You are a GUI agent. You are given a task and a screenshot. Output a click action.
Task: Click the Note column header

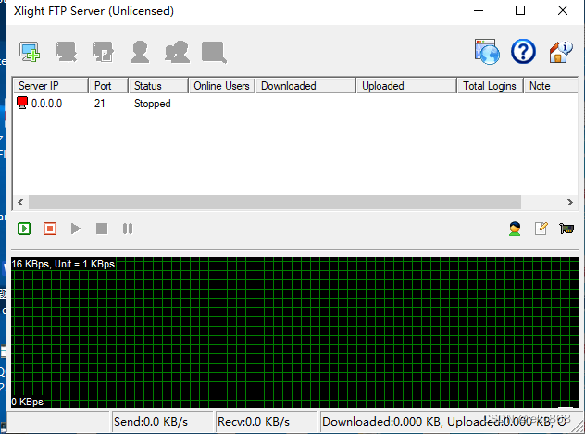coord(551,86)
